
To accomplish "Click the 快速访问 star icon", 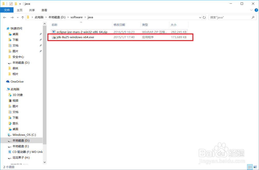I will 8,28.
